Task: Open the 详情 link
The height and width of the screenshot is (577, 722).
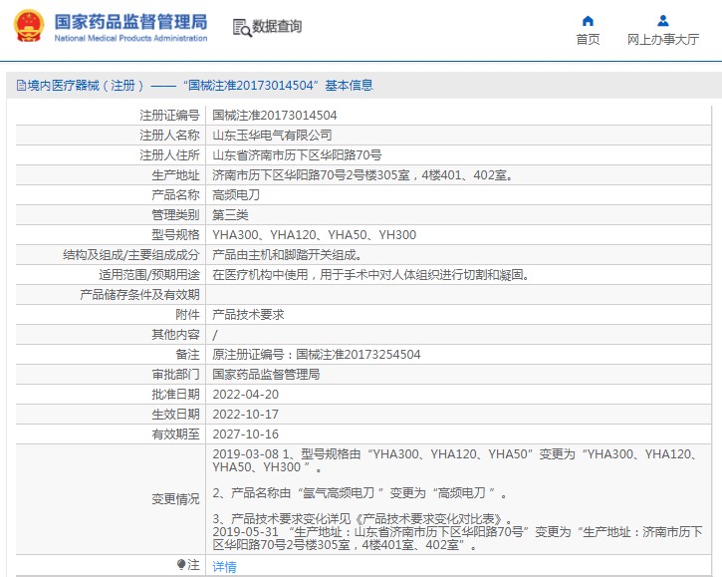Action: click(224, 566)
